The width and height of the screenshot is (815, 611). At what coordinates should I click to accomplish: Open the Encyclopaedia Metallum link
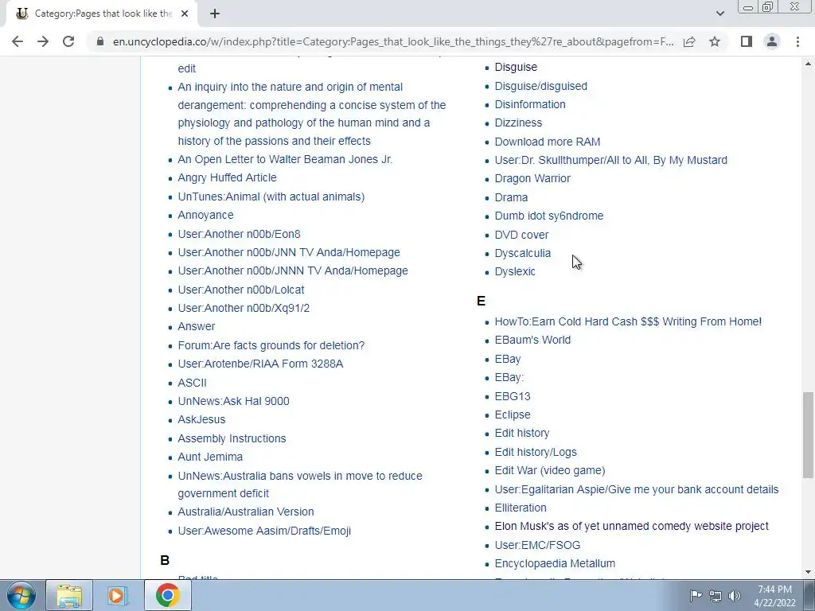(x=555, y=564)
